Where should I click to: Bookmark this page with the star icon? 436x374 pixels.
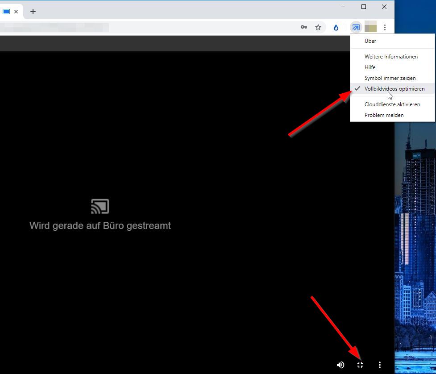318,27
